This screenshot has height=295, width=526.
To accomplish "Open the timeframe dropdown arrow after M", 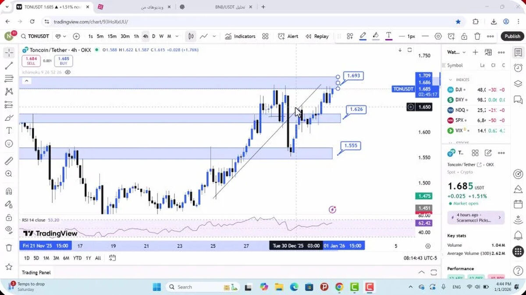I will click(177, 36).
